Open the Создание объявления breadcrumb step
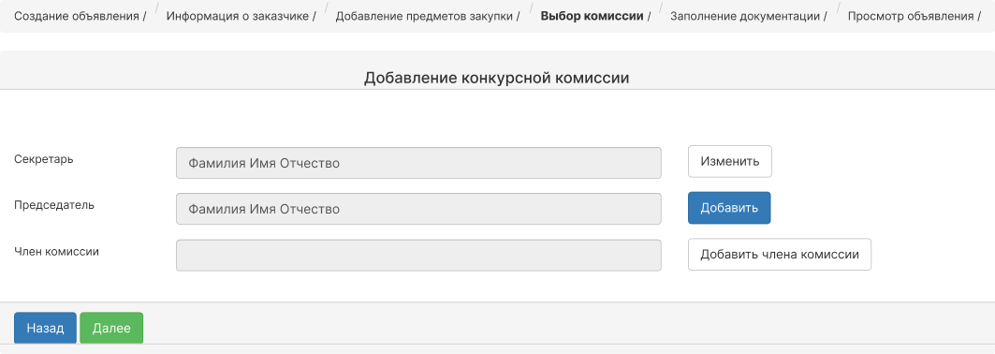 (x=76, y=16)
